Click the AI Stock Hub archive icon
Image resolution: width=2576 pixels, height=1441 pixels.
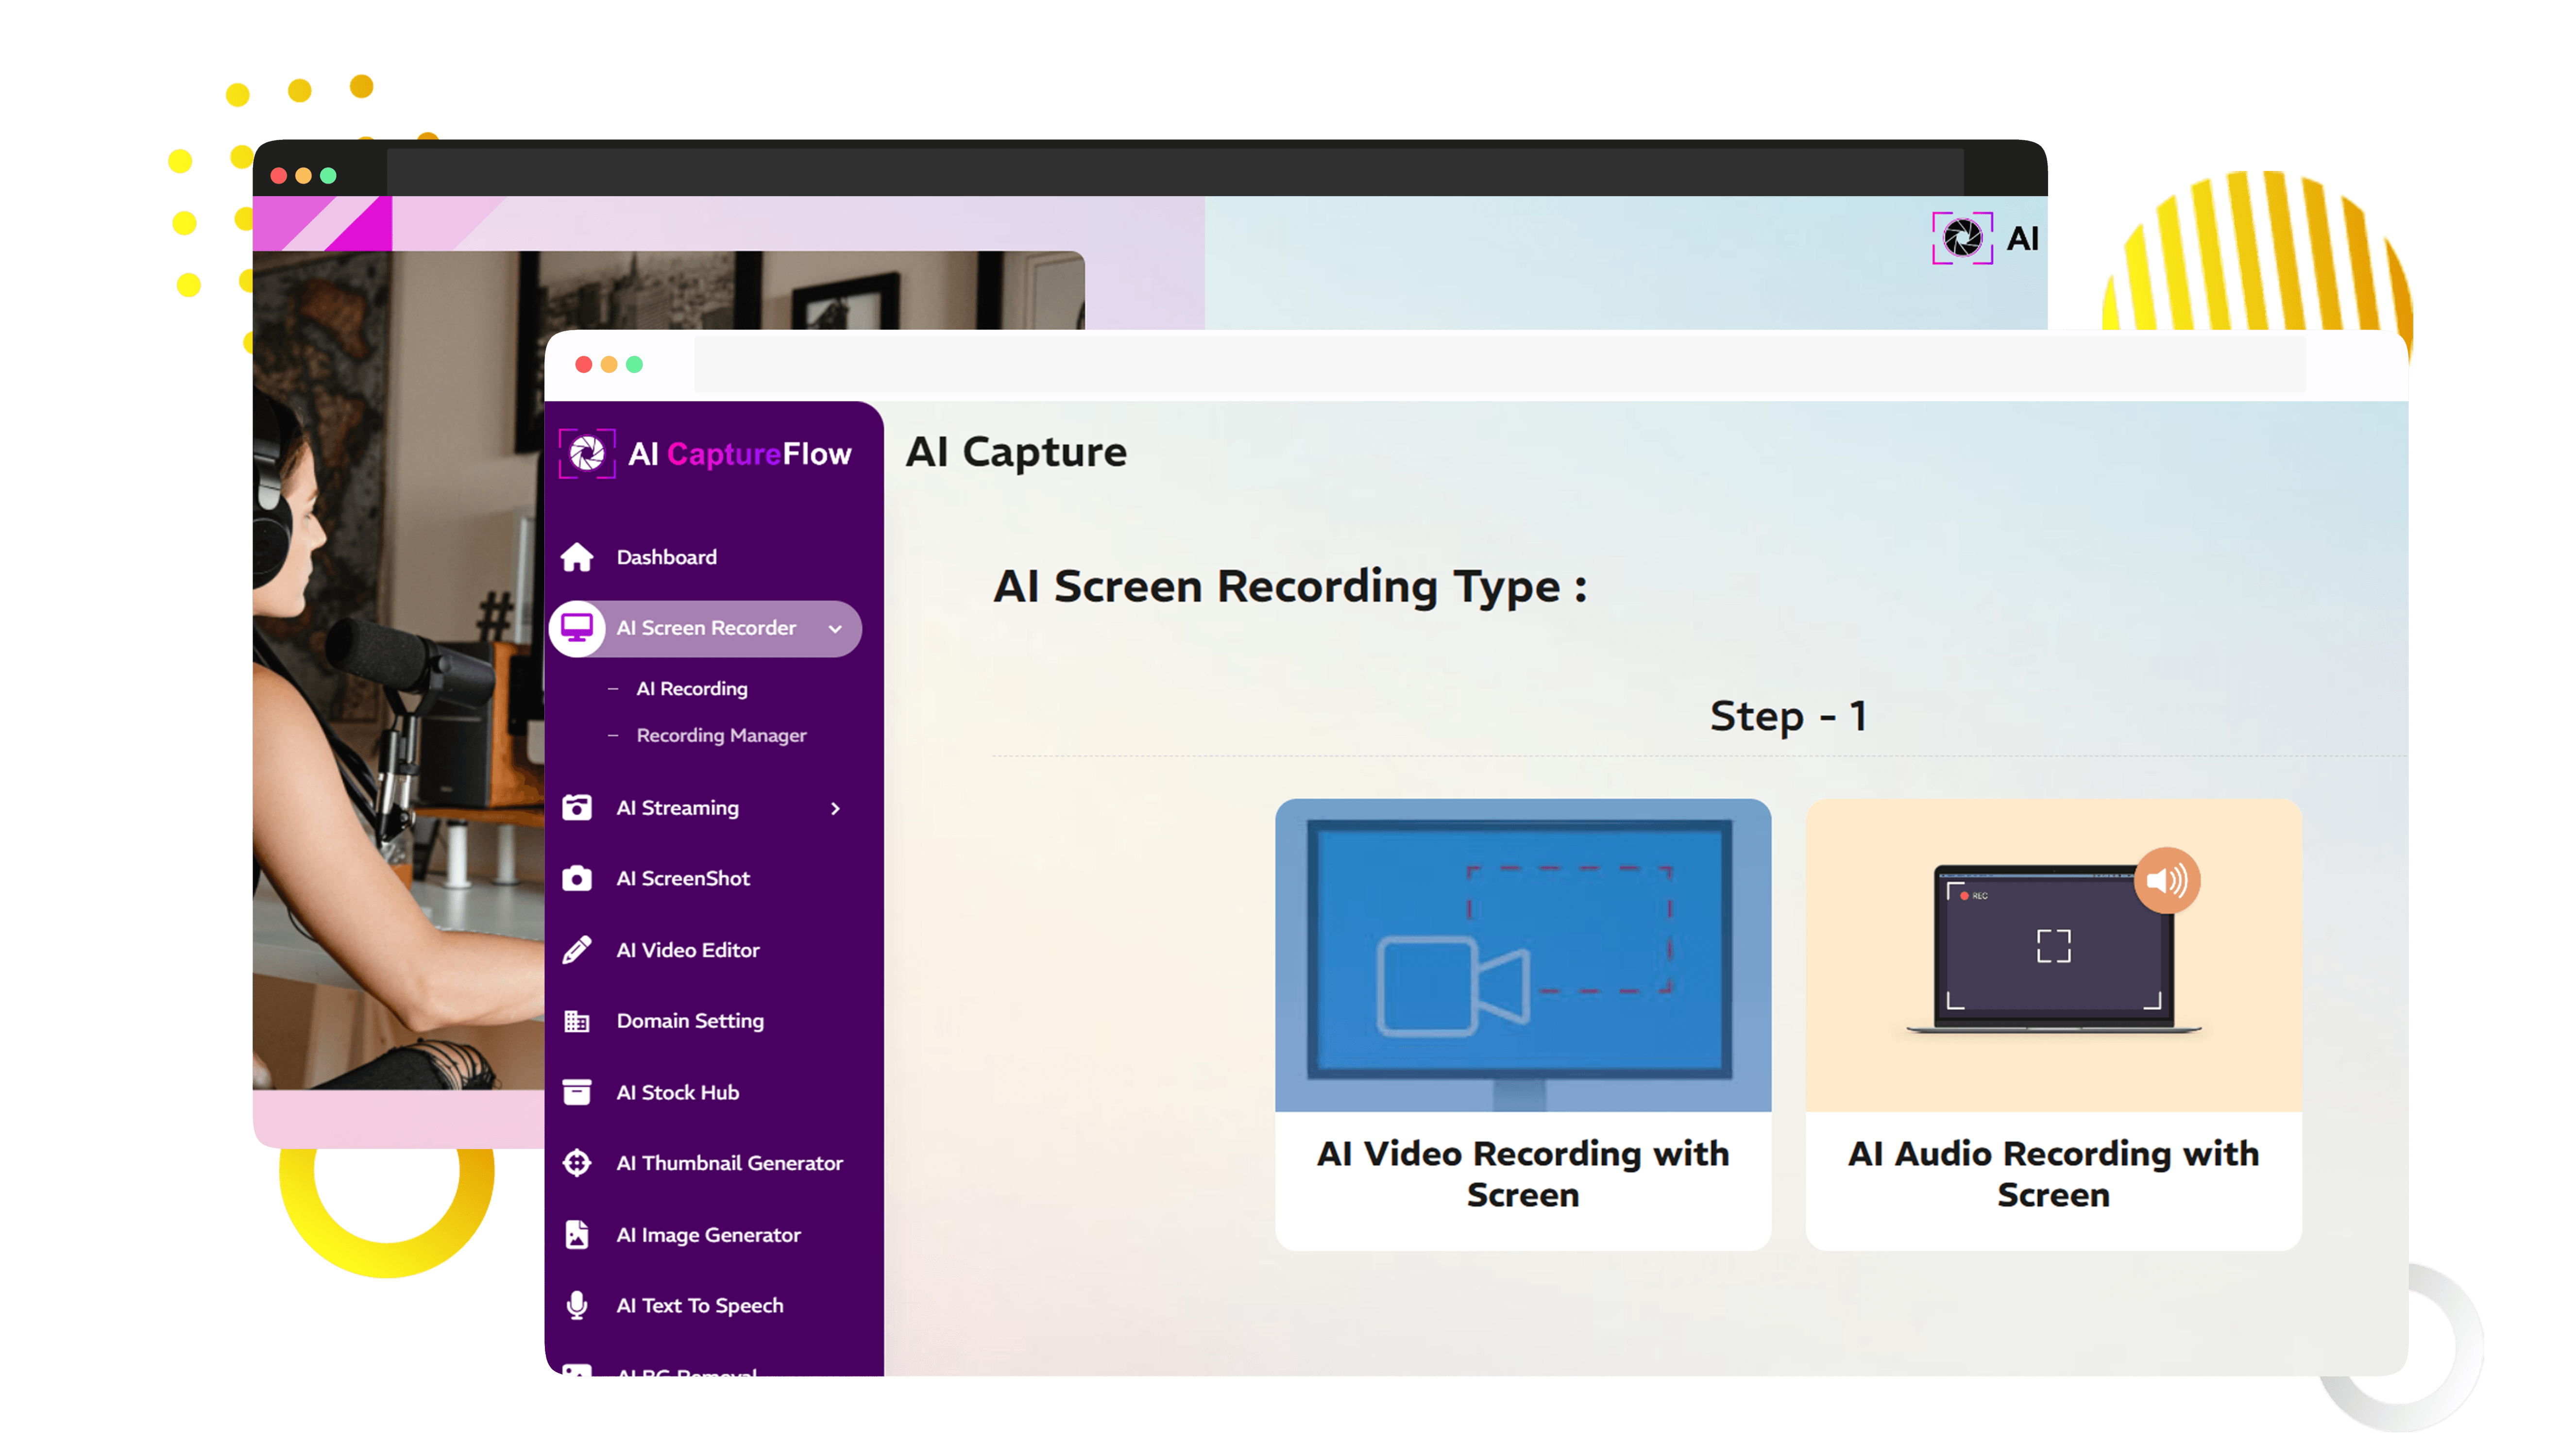(x=577, y=1092)
